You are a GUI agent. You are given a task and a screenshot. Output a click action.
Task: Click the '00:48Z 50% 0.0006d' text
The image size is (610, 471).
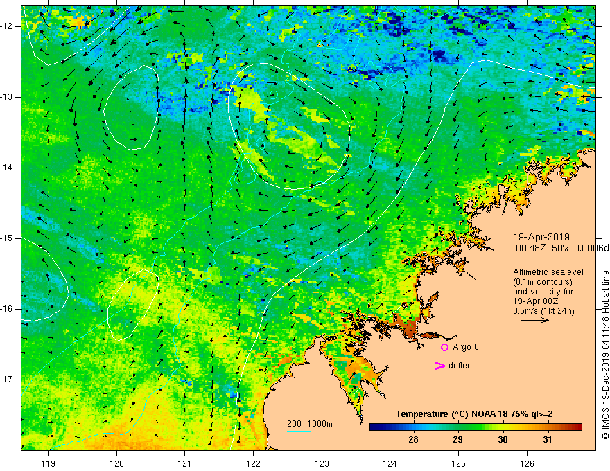563,248
